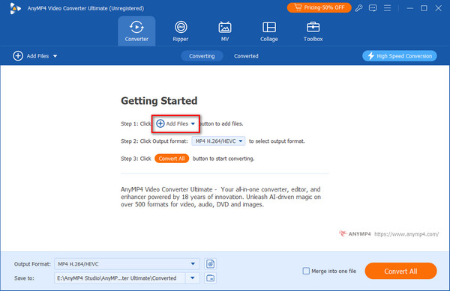Open the Step 2 MP4 H.264/HEVC dropdown
This screenshot has width=450, height=291.
point(218,141)
